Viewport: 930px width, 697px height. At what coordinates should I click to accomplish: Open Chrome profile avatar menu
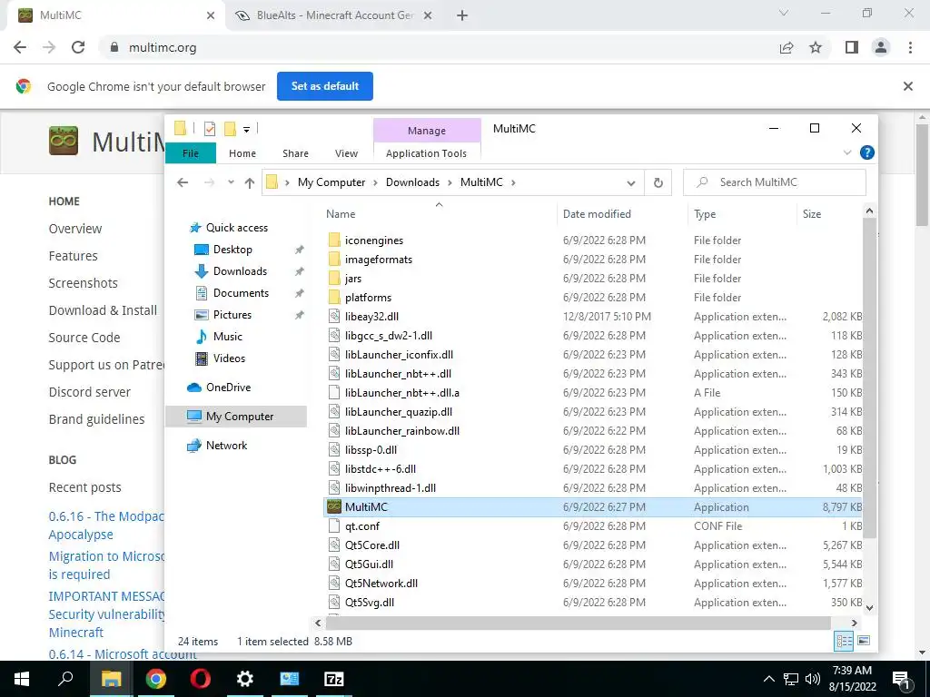(881, 47)
